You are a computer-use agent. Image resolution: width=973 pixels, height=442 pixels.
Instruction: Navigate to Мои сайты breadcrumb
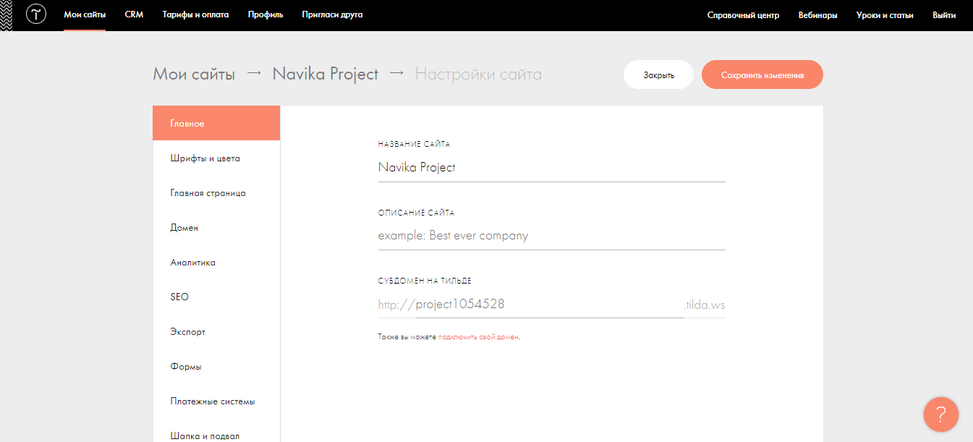tap(194, 74)
